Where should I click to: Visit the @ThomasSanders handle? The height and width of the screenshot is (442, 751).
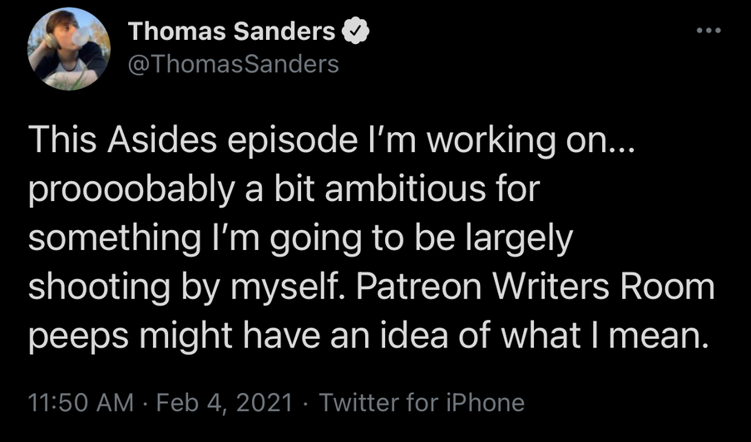click(x=233, y=64)
